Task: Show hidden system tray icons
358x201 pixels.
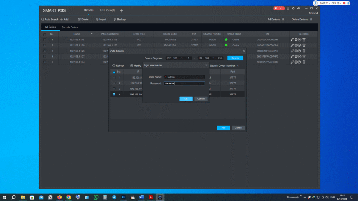Action: coord(305,197)
